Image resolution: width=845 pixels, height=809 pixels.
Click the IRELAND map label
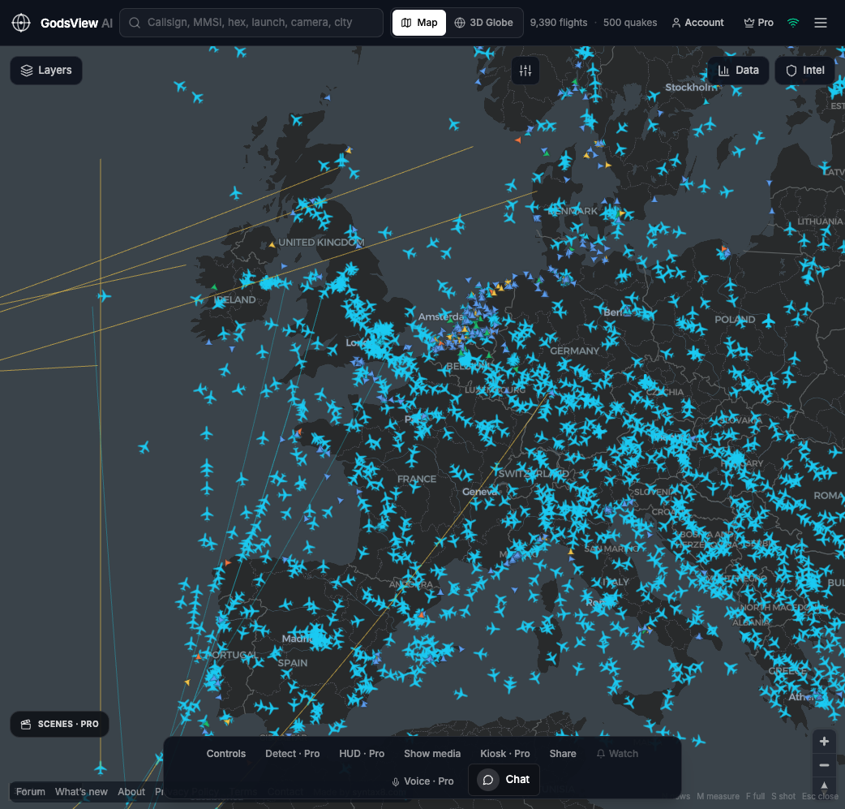[x=234, y=300]
